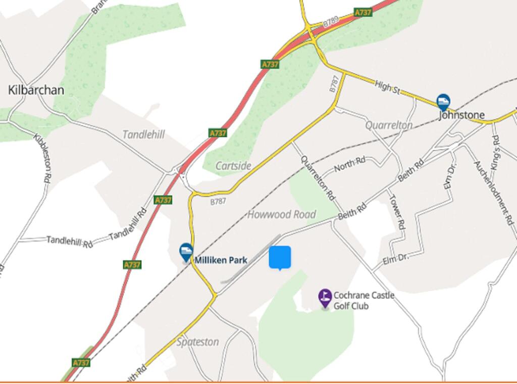This screenshot has width=517, height=384.
Task: Select the Milliken Park train station icon
Action: [186, 252]
